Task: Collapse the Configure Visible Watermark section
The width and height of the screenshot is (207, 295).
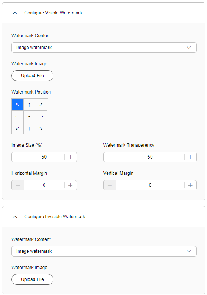Action: [x=15, y=13]
